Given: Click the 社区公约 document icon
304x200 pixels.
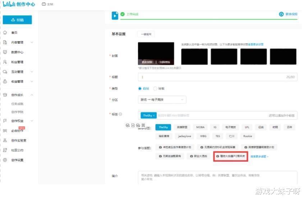Looking at the screenshot, I should 5,150.
